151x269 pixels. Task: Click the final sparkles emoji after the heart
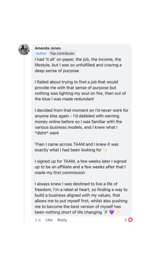117,212
